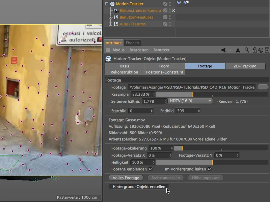The image size is (270, 202).
Task: Open new Attribute manager with plus icon
Action: (x=267, y=50)
